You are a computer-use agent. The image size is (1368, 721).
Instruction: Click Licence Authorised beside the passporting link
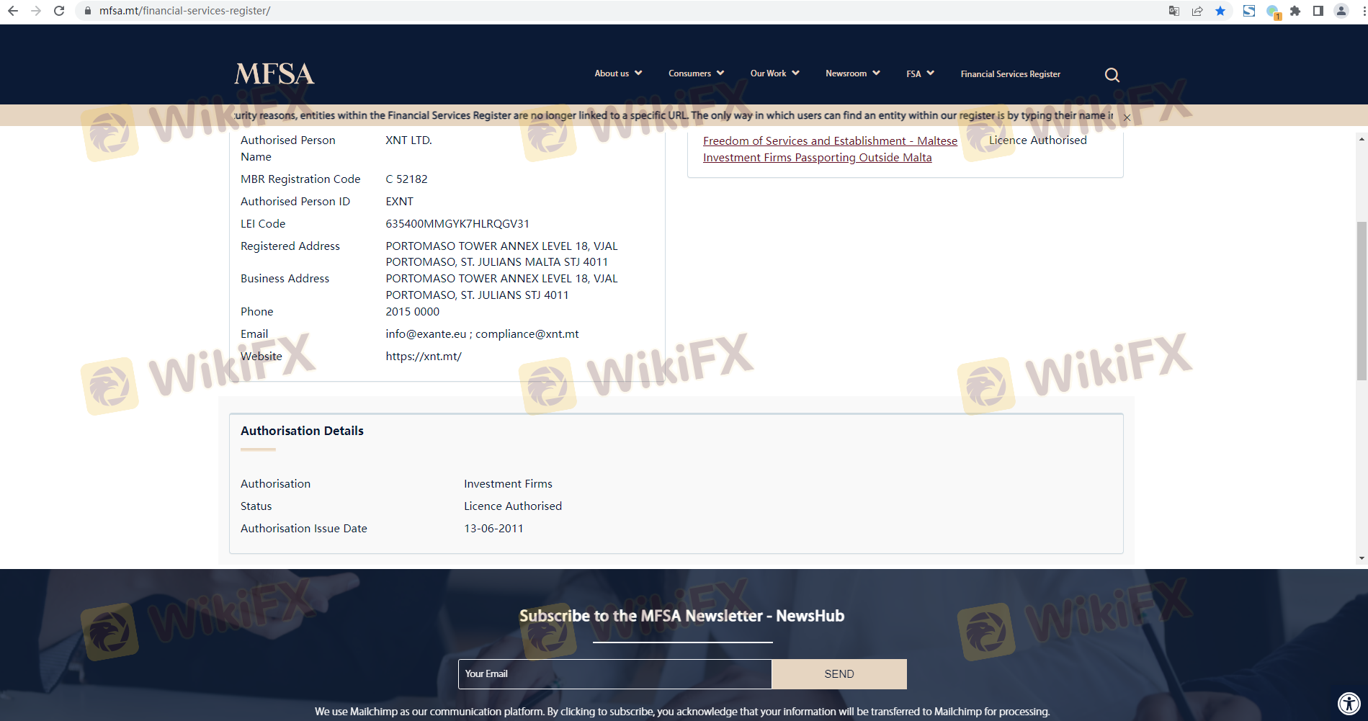[1037, 140]
